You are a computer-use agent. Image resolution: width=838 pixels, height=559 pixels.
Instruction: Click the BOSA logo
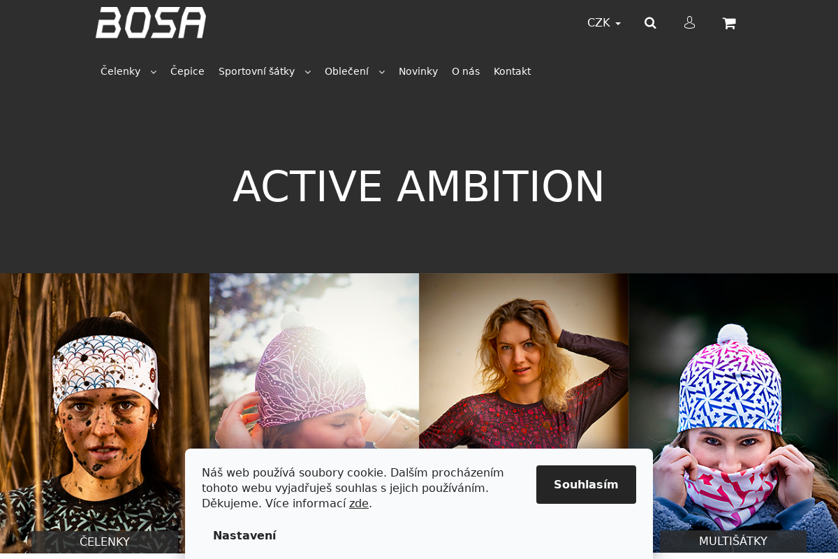click(151, 22)
